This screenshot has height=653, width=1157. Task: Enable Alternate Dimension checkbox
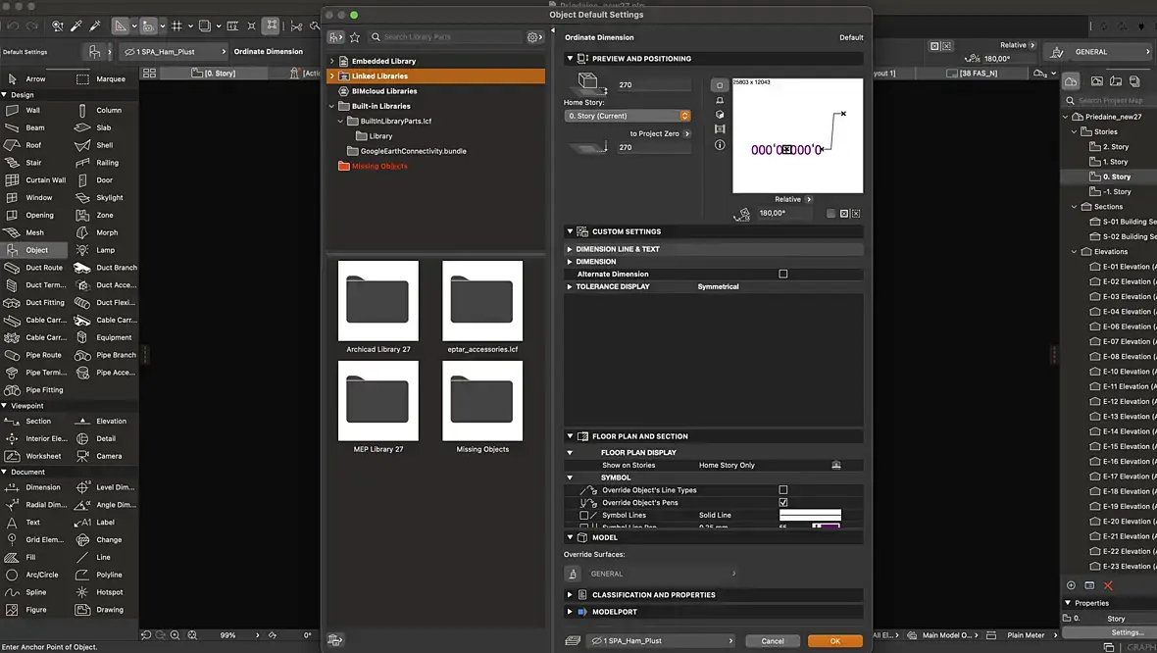click(x=782, y=275)
